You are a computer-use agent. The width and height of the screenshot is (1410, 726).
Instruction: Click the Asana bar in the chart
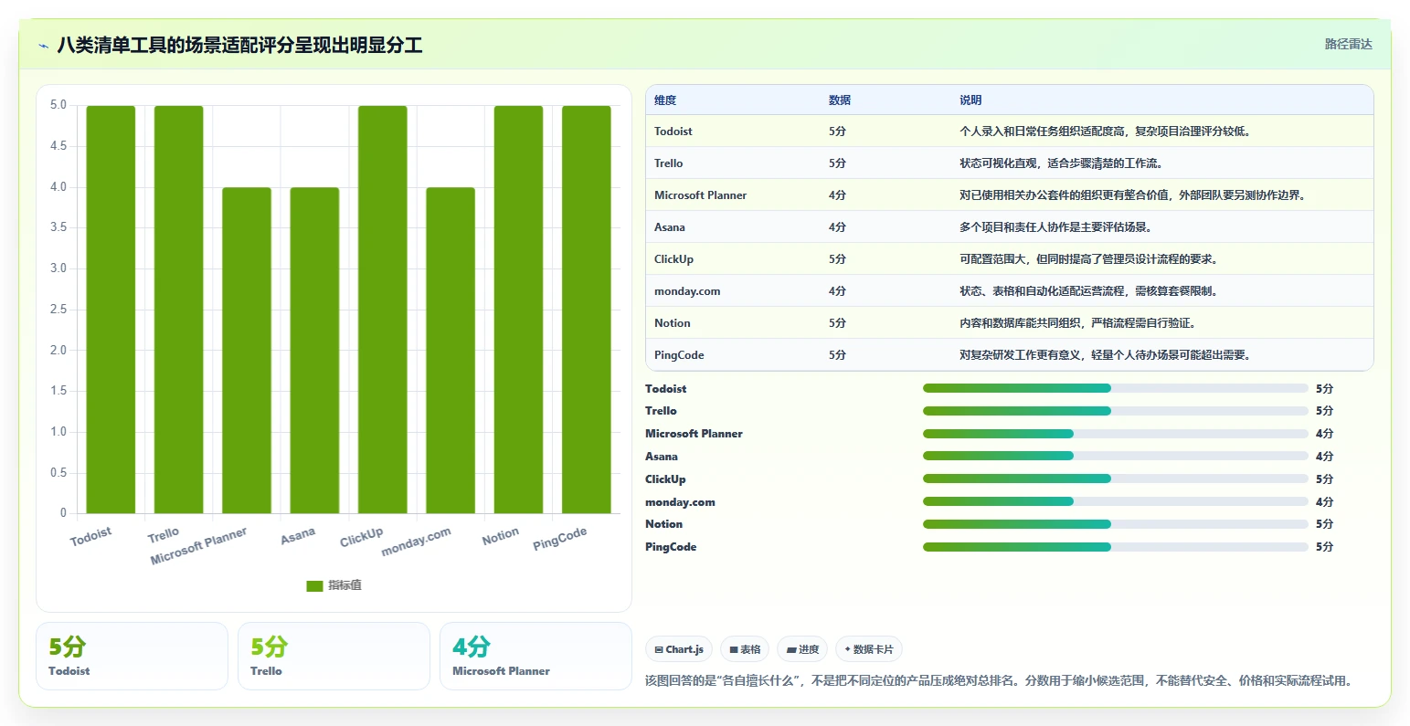(314, 351)
